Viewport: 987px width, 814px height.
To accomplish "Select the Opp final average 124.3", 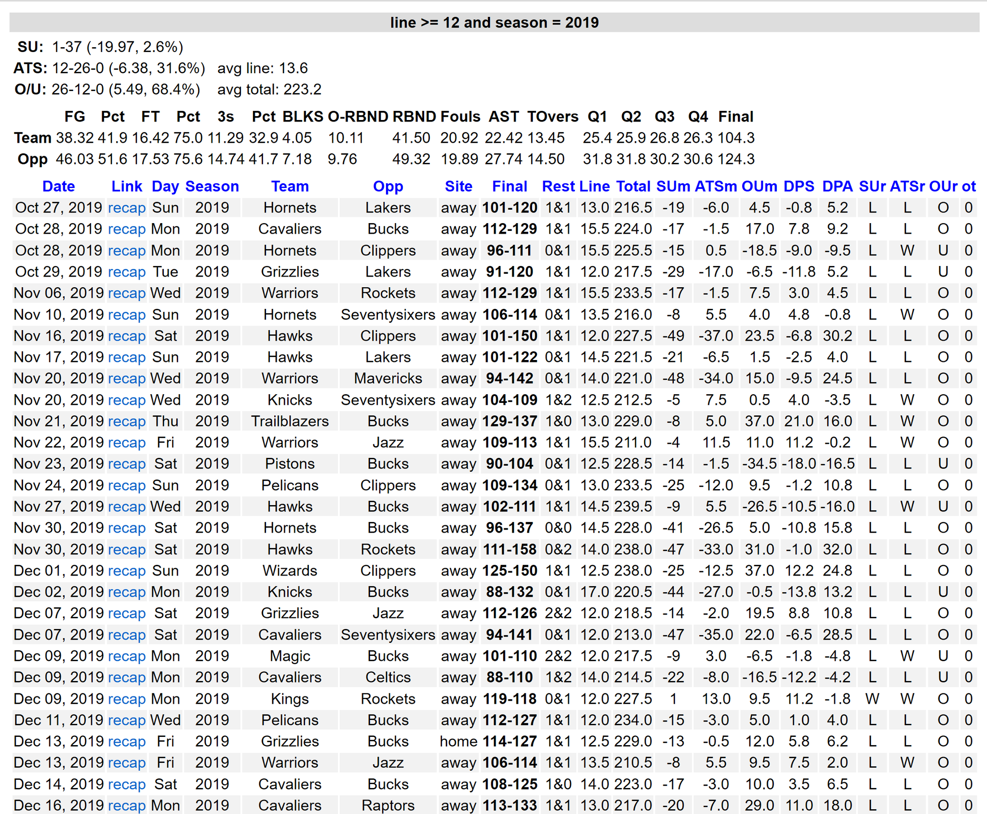I will click(736, 159).
